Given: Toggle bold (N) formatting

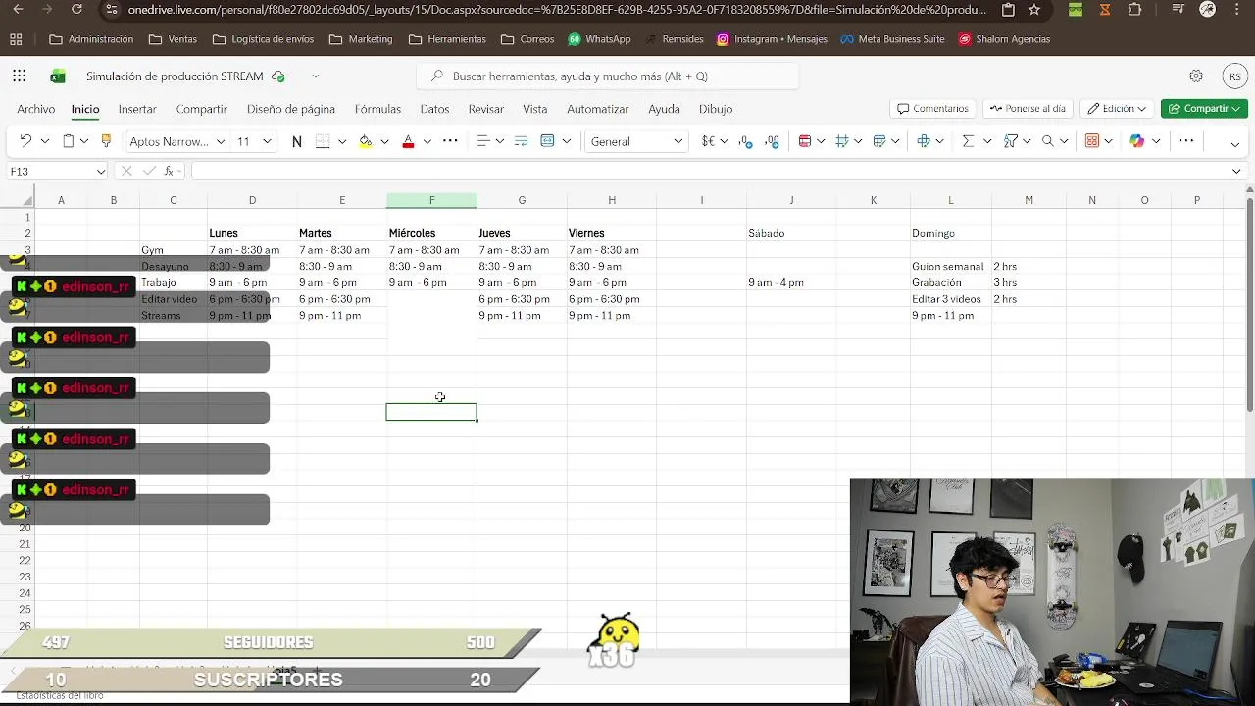Looking at the screenshot, I should pos(297,141).
